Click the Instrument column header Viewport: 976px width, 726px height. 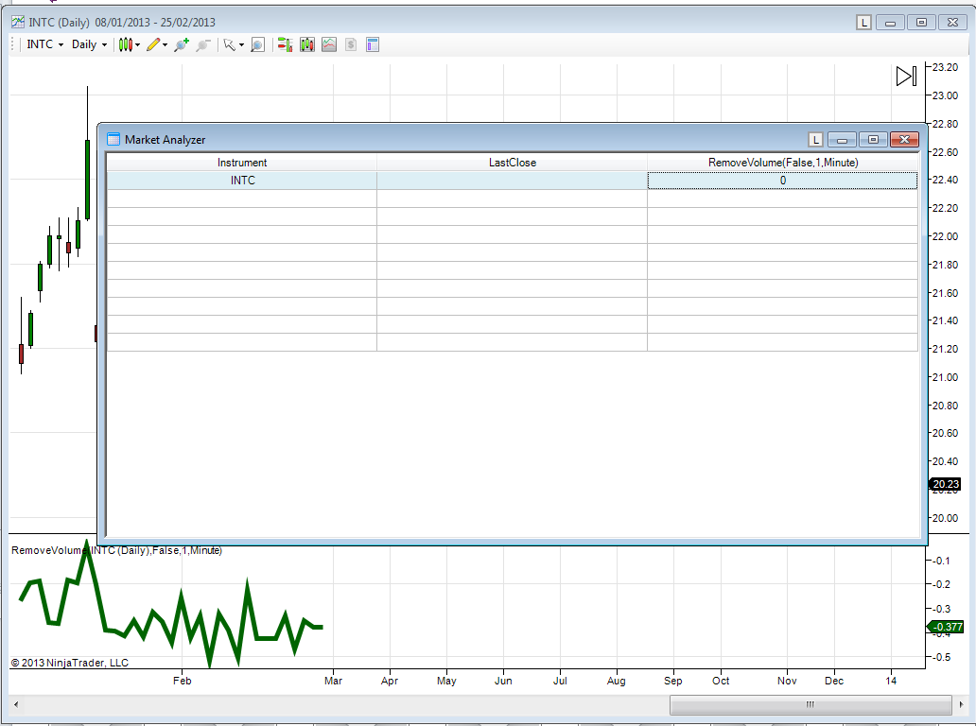click(242, 163)
